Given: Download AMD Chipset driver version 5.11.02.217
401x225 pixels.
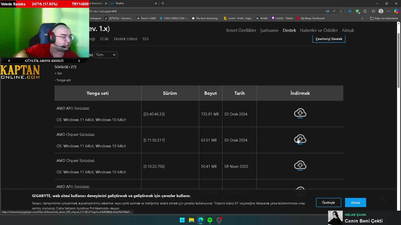Looking at the screenshot, I should click(300, 139).
